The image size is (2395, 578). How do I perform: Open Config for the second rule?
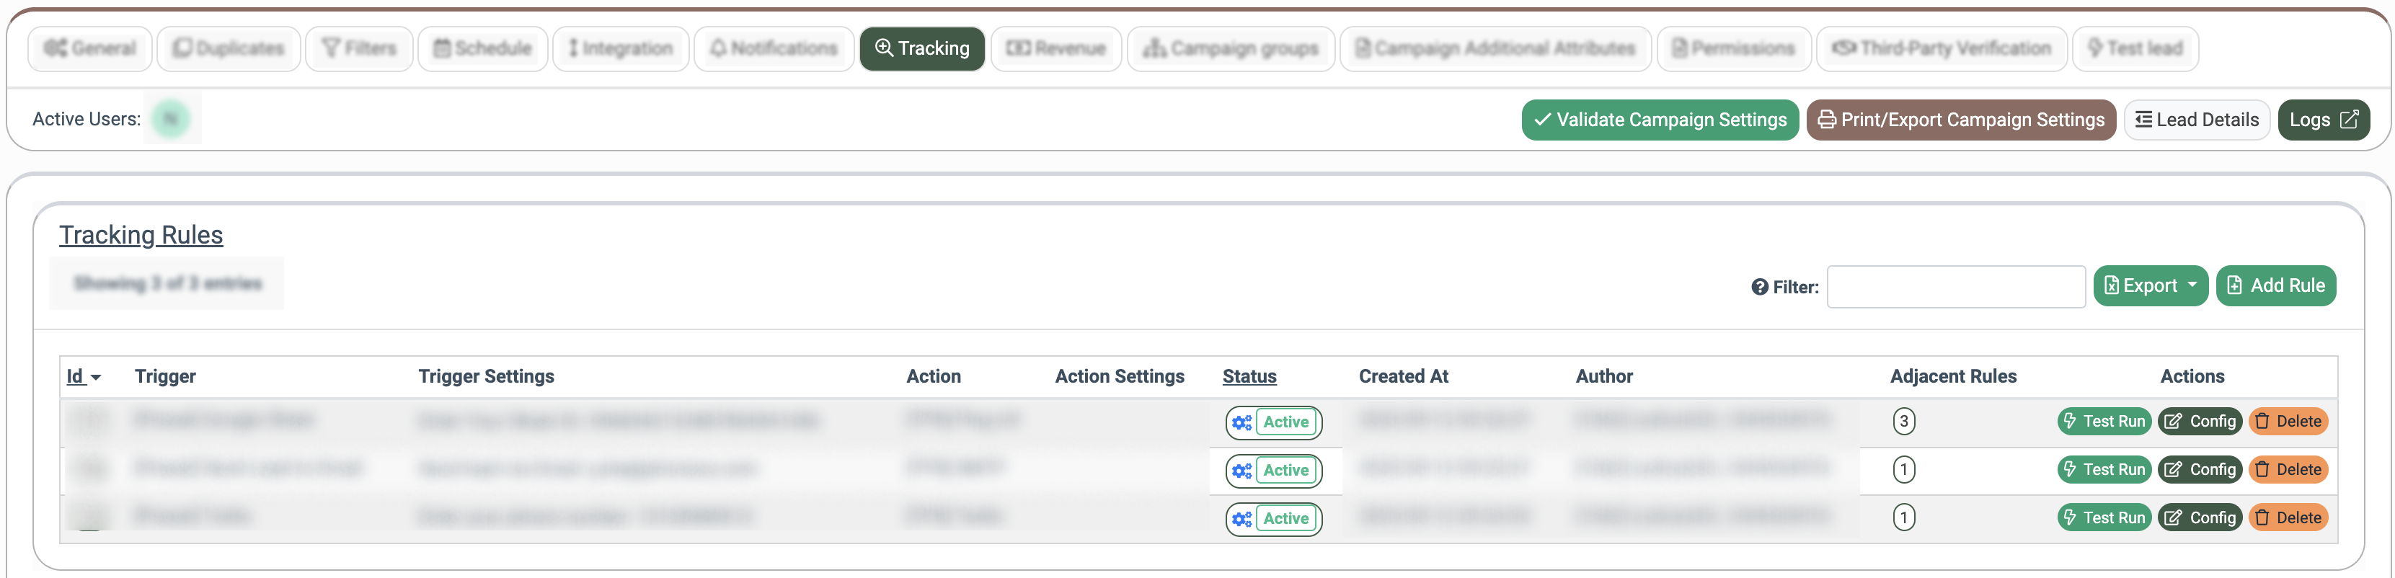pyautogui.click(x=2199, y=469)
